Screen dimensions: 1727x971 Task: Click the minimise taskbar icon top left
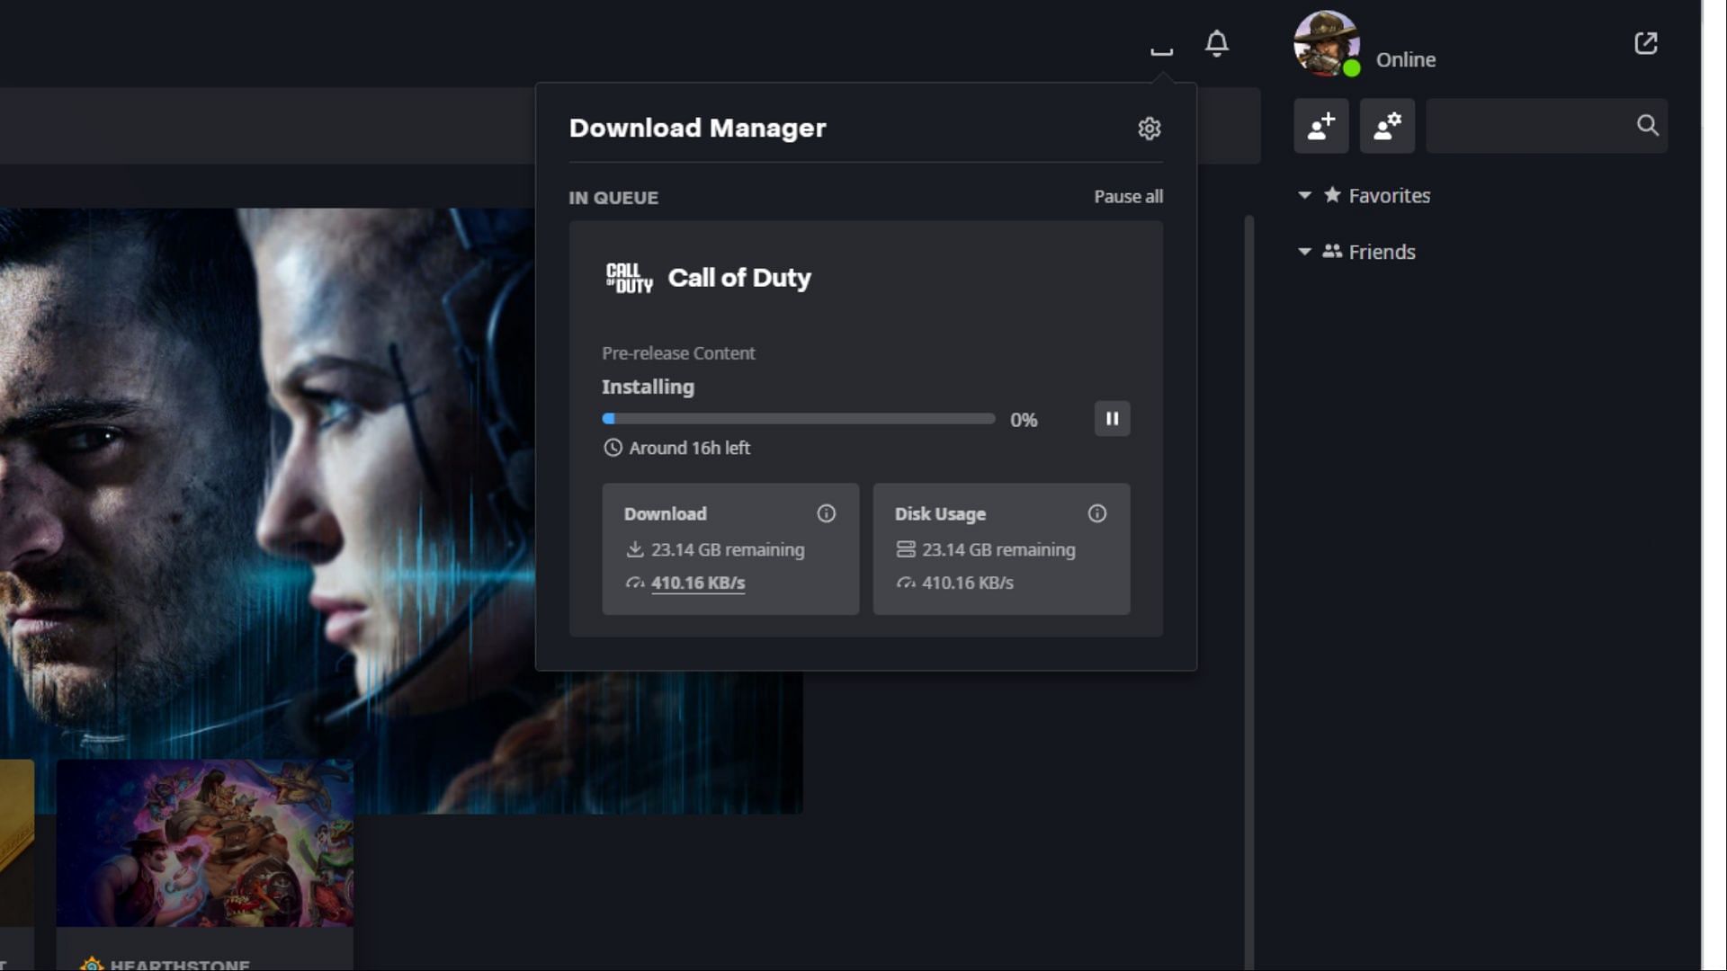1160,45
